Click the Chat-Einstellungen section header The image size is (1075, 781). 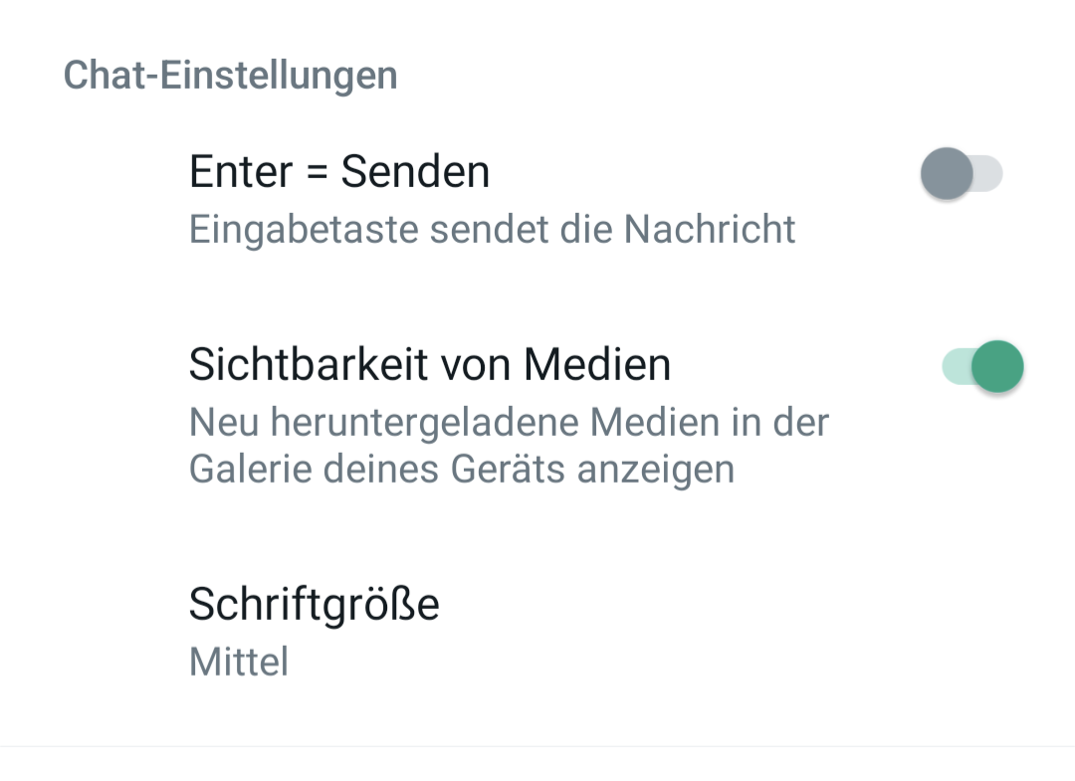(x=230, y=76)
